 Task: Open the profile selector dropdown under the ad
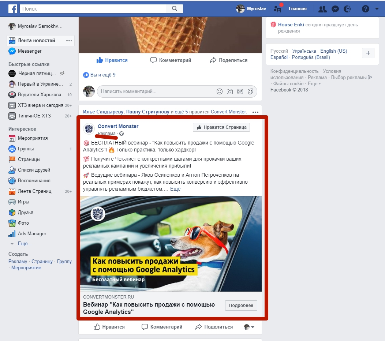point(249,327)
